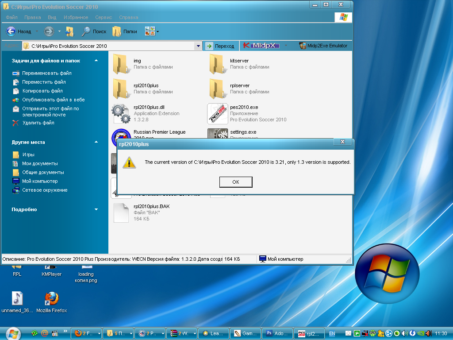Open the Избранное menu
The width and height of the screenshot is (453, 340).
tap(76, 17)
